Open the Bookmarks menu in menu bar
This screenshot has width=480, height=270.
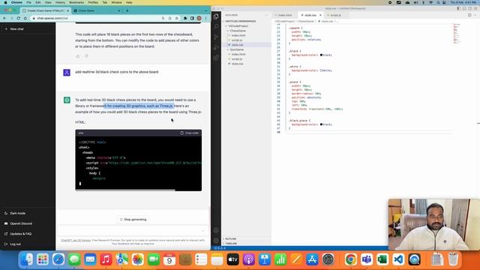click(x=76, y=2)
